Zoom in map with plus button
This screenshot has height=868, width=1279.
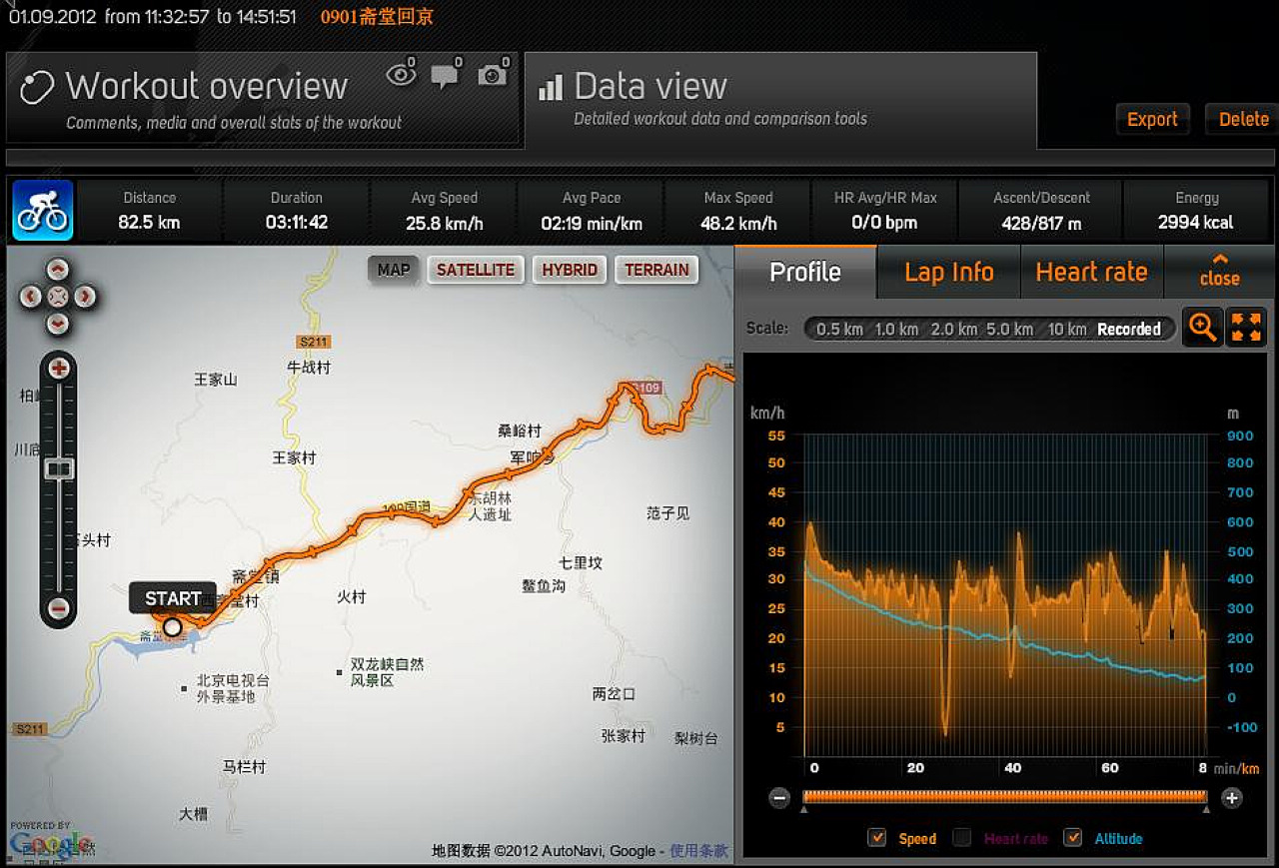(59, 369)
